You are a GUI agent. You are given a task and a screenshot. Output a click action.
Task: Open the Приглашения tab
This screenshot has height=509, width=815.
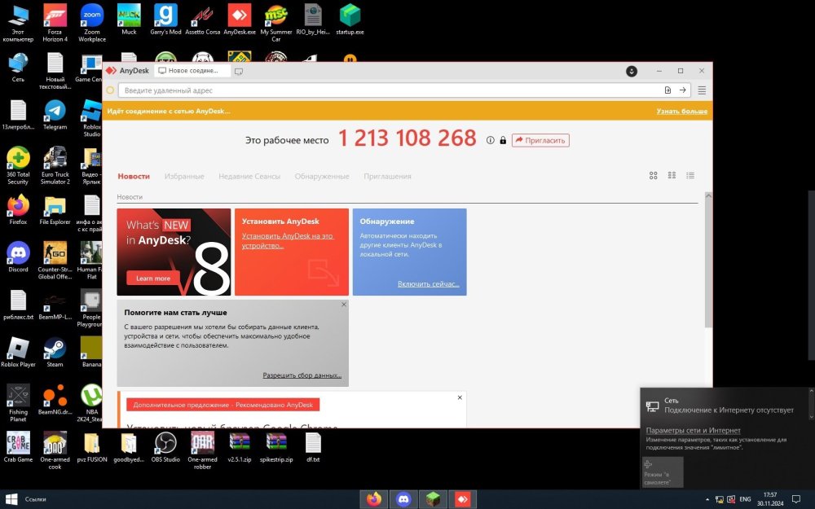(x=387, y=176)
